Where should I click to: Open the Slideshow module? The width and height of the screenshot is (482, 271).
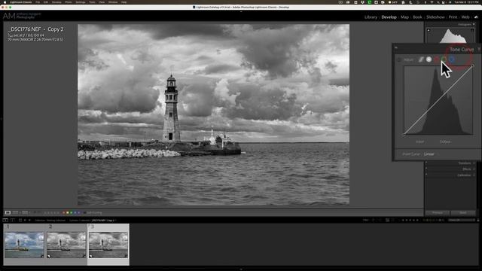coord(435,17)
